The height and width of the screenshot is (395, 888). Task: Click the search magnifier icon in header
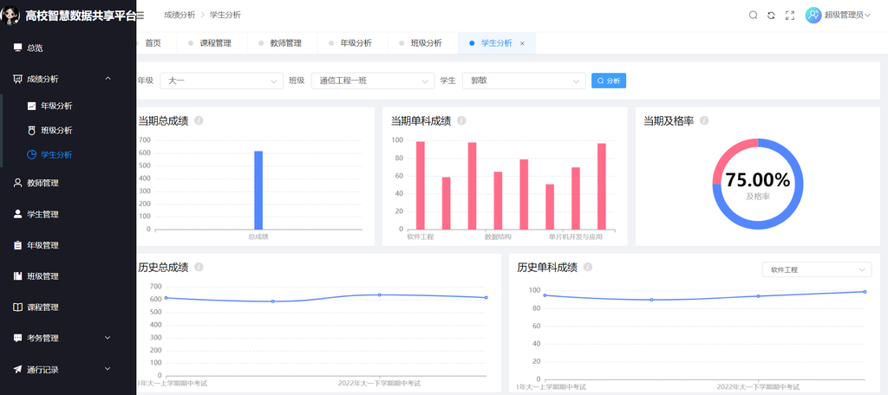[753, 16]
